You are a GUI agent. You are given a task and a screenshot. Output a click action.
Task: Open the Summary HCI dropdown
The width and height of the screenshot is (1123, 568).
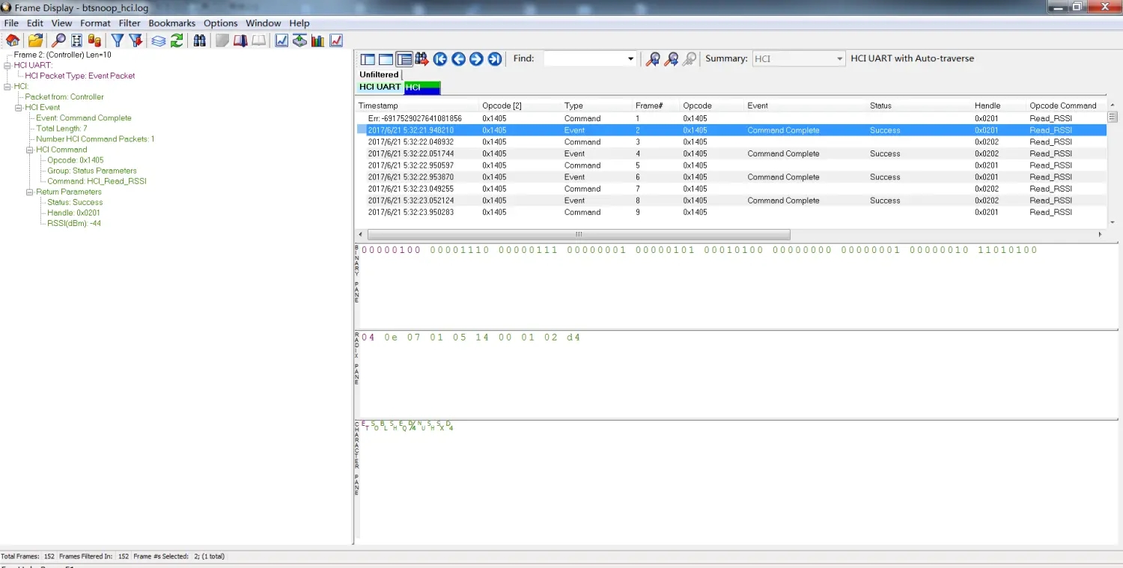tap(839, 59)
